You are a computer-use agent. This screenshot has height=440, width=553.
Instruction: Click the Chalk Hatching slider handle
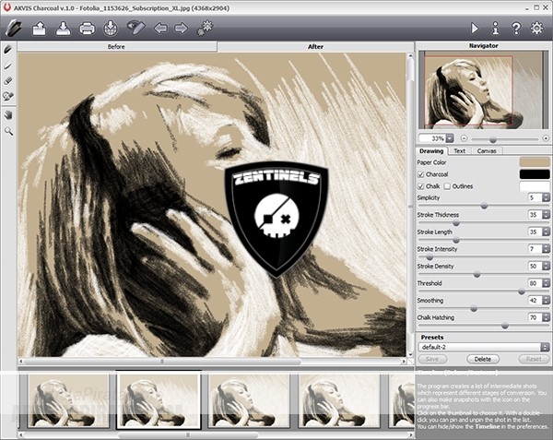(505, 326)
